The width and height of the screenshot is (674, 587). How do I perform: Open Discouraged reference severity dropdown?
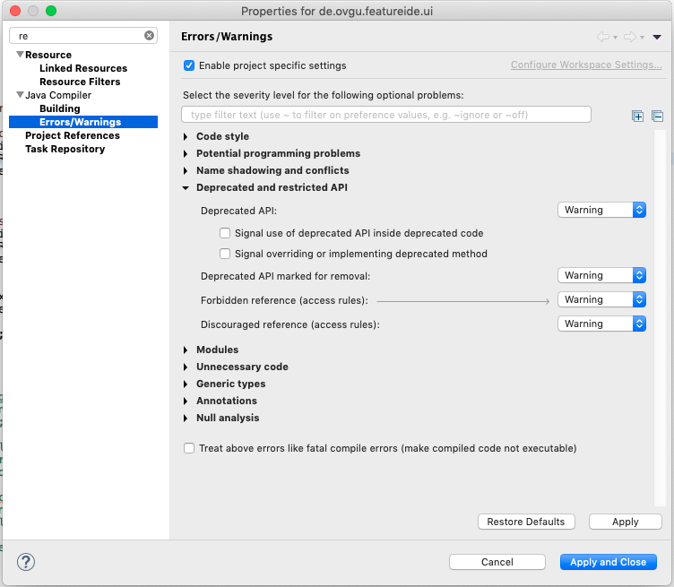[x=601, y=324]
